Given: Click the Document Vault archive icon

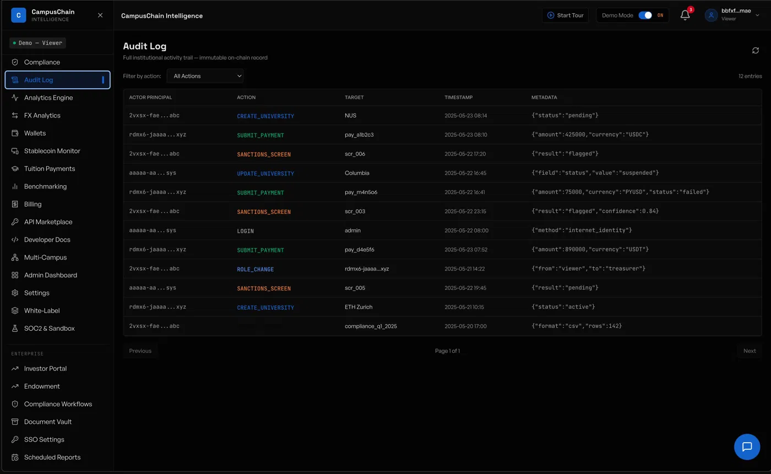Looking at the screenshot, I should tap(15, 422).
